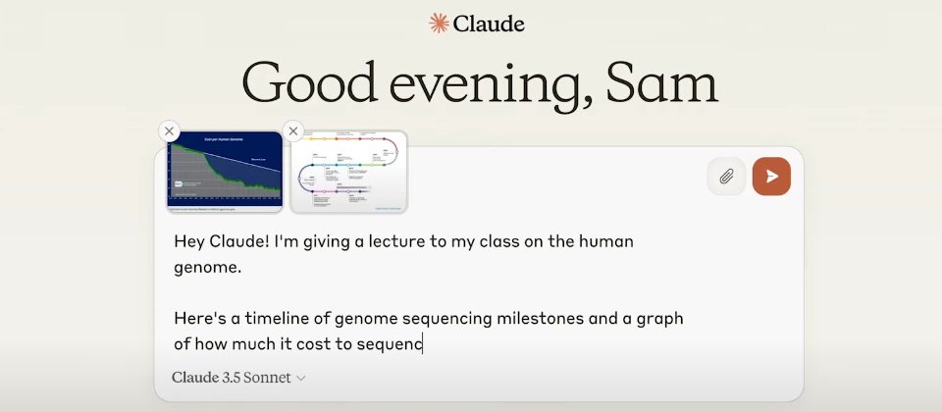This screenshot has width=942, height=412.
Task: Open the cost per human genome graph thumbnail
Action: pyautogui.click(x=225, y=173)
